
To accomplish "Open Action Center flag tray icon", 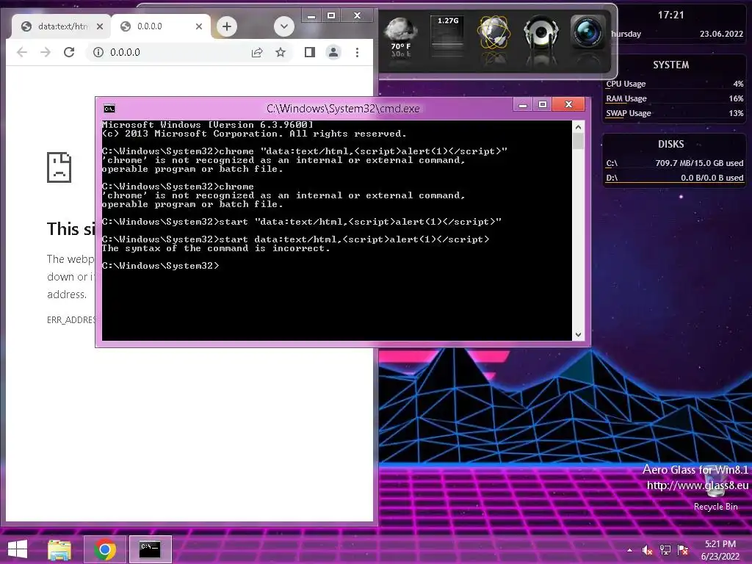I will pos(683,550).
